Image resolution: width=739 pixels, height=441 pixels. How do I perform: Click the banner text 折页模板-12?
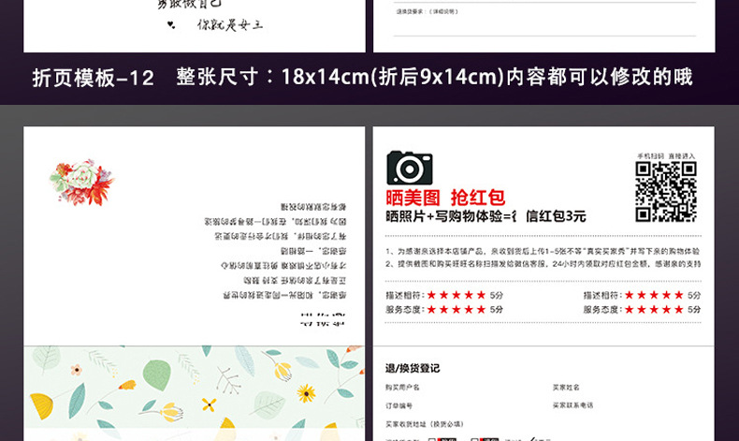94,78
